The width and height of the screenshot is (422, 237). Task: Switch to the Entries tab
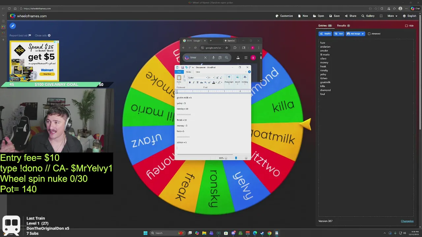pos(325,26)
